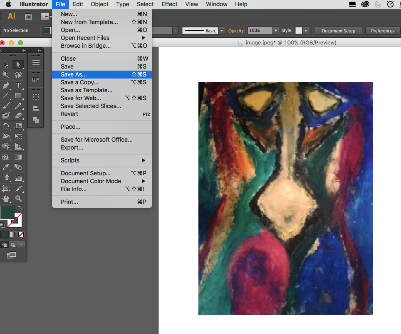Select the Rectangle tool
Screen dimensions: 401x334
pos(18,96)
